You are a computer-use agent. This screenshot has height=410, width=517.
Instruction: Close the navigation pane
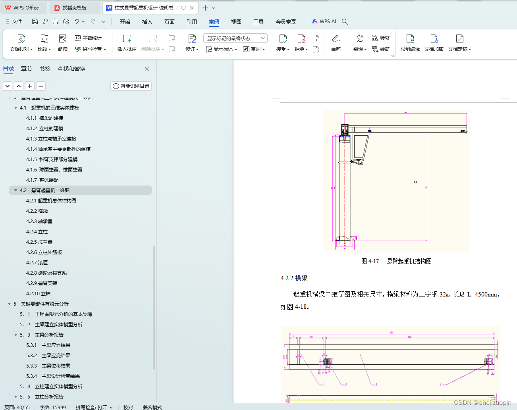[147, 69]
